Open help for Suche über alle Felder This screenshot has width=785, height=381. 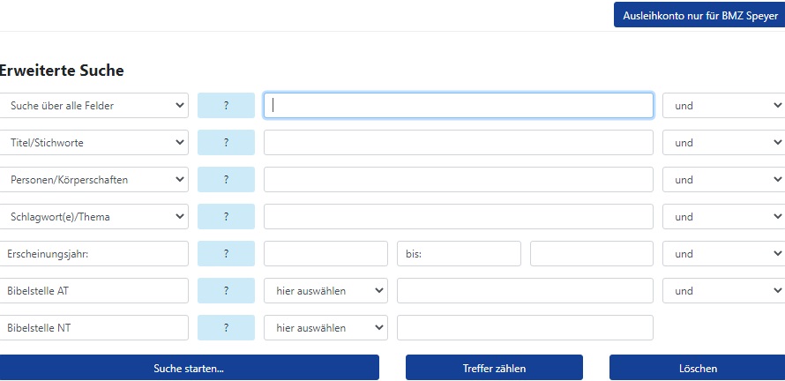226,106
